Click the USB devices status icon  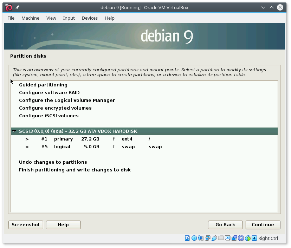[214, 238]
